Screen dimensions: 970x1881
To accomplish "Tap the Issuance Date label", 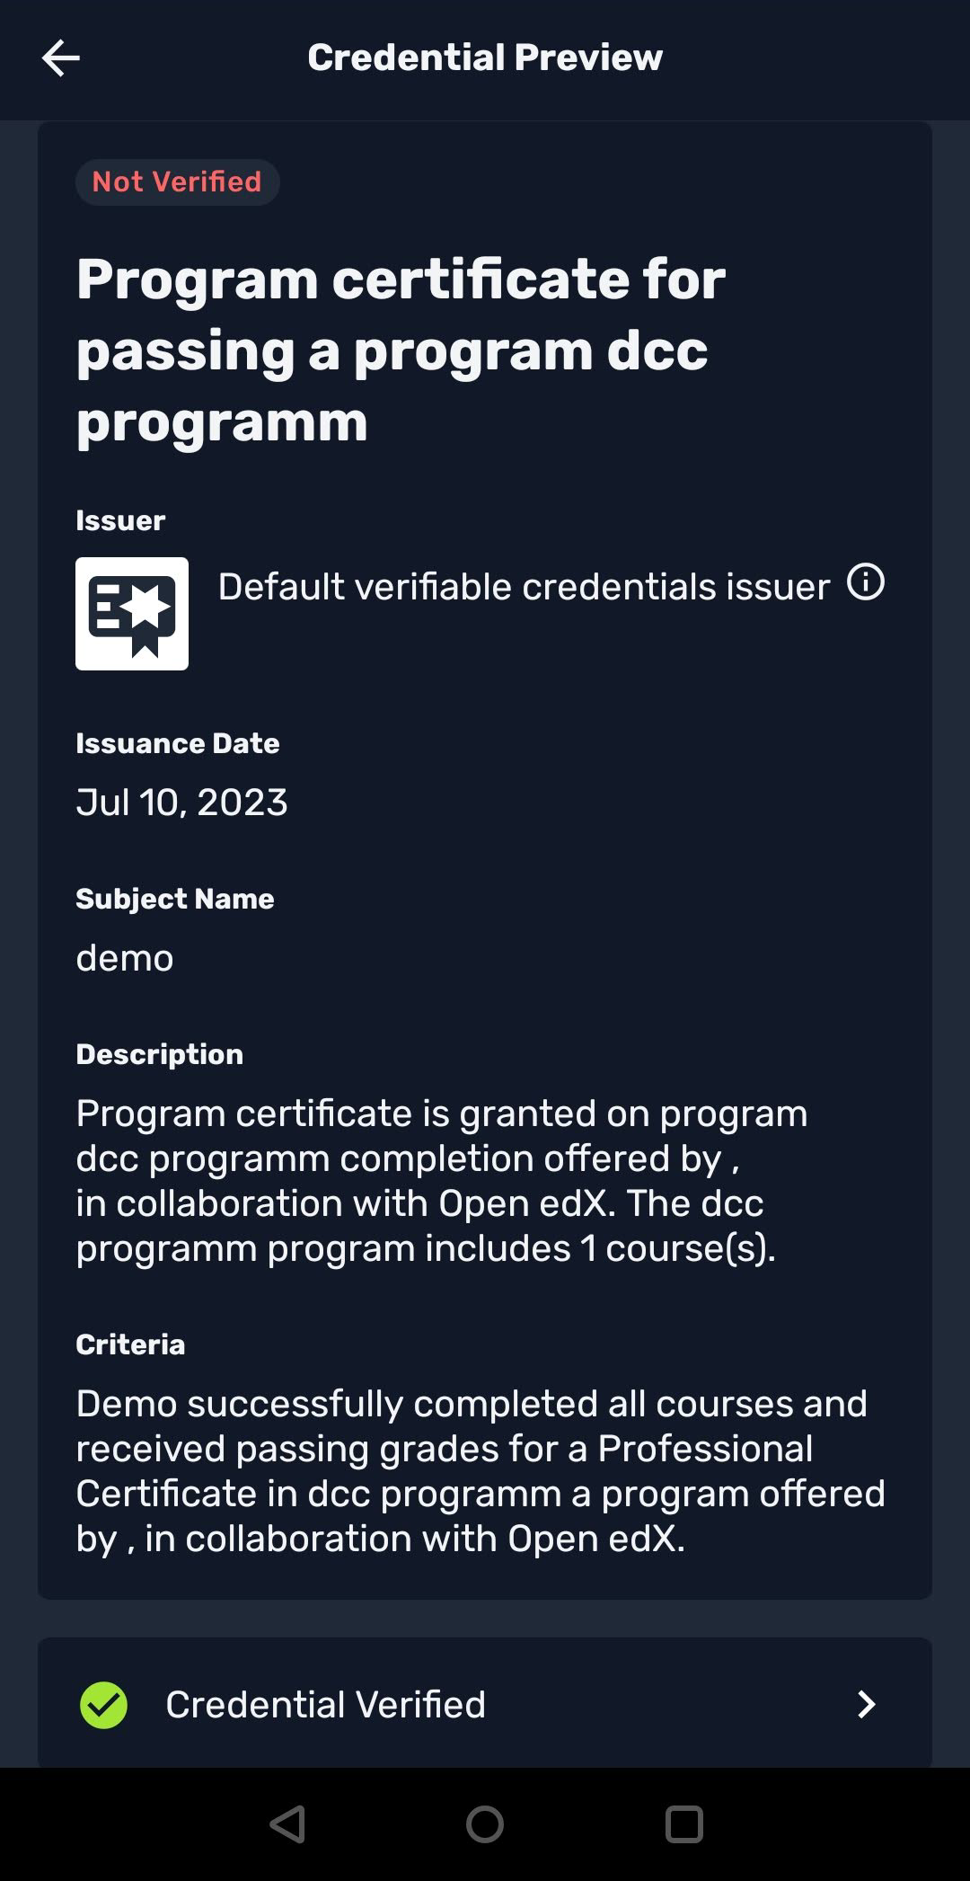I will coord(178,743).
